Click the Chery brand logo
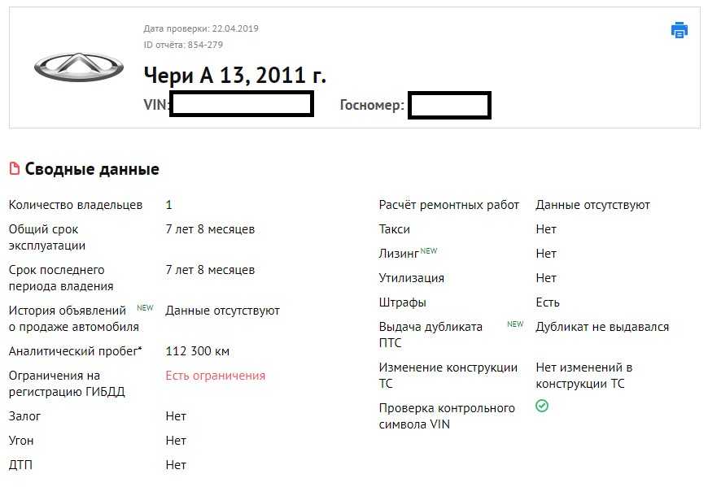The height and width of the screenshot is (487, 708). click(x=79, y=67)
